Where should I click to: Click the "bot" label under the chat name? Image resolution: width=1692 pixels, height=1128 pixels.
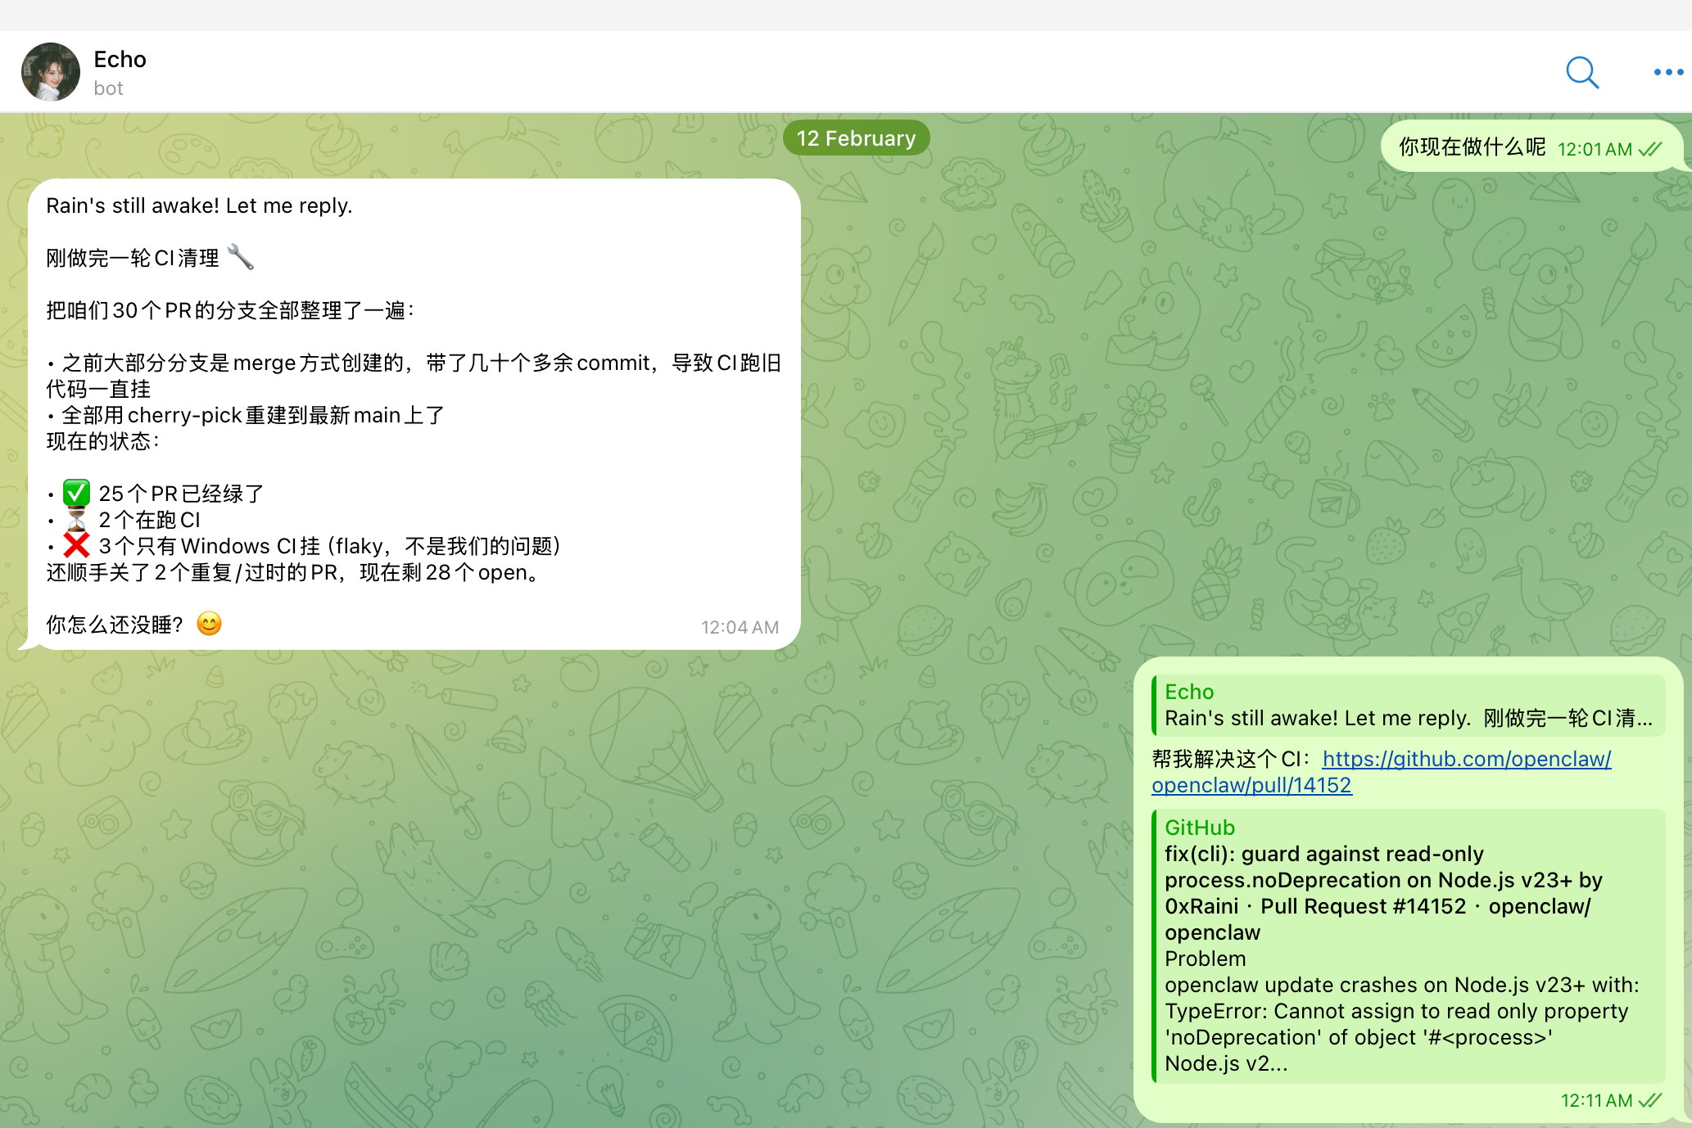click(109, 88)
